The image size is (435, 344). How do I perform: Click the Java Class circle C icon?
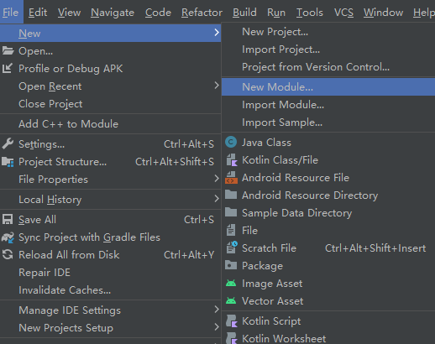pyautogui.click(x=231, y=142)
